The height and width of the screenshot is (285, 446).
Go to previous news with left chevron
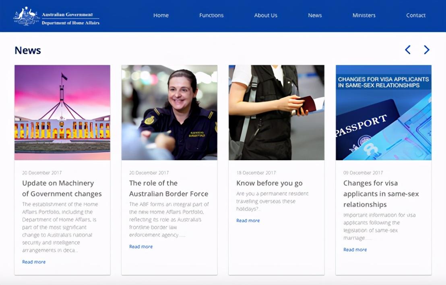coord(408,50)
